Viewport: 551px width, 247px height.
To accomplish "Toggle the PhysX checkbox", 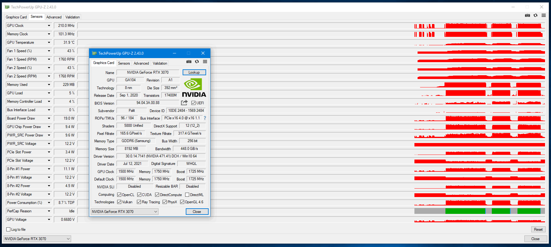I will (164, 202).
